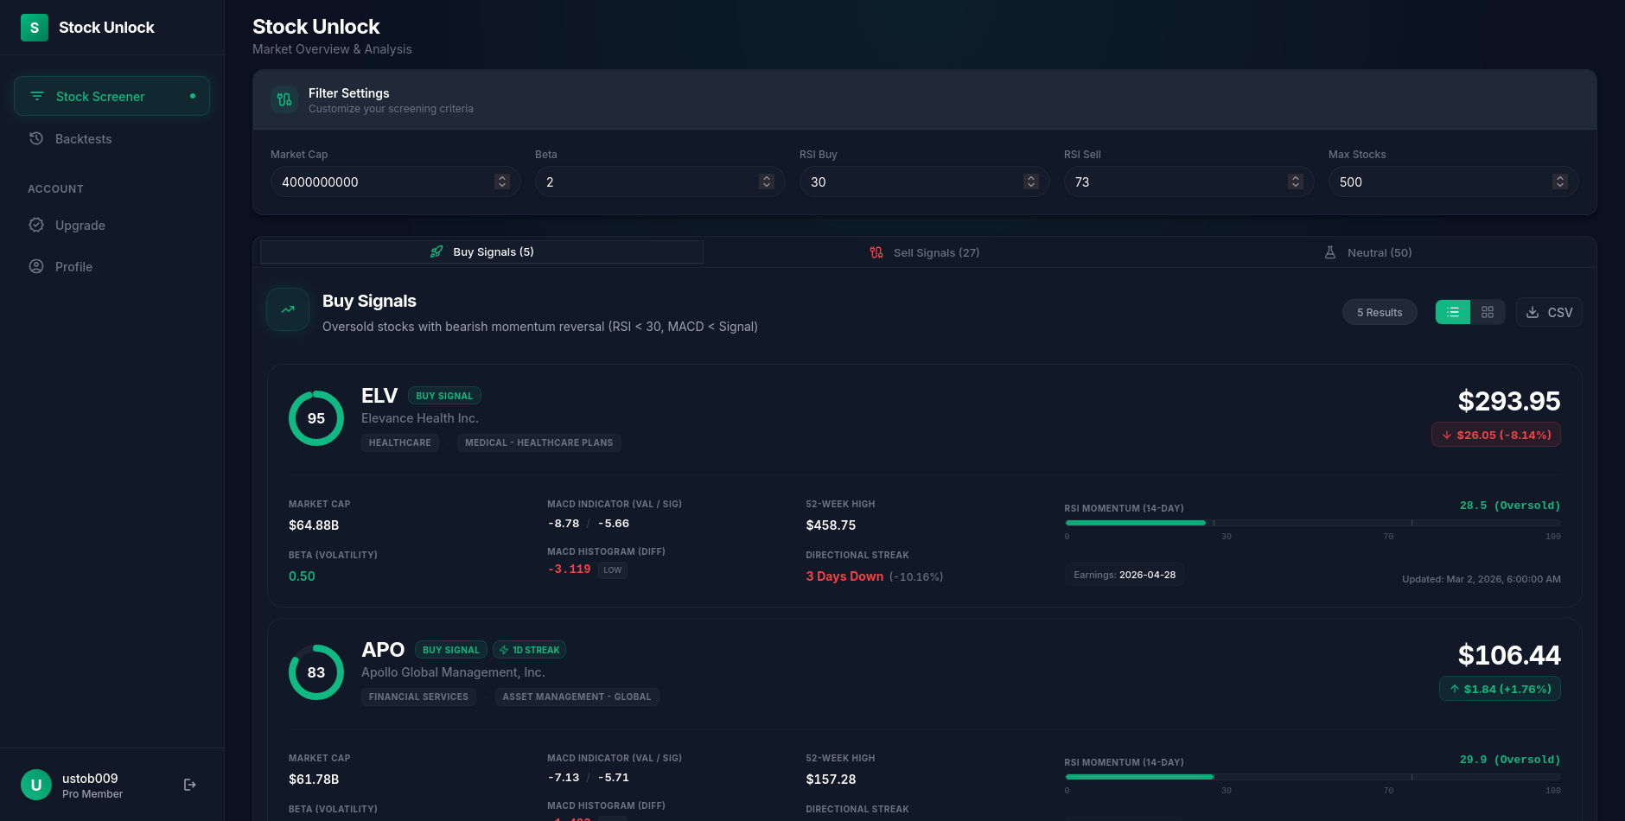Image resolution: width=1625 pixels, height=821 pixels.
Task: Open the Neutral (50) tab
Action: (1368, 252)
